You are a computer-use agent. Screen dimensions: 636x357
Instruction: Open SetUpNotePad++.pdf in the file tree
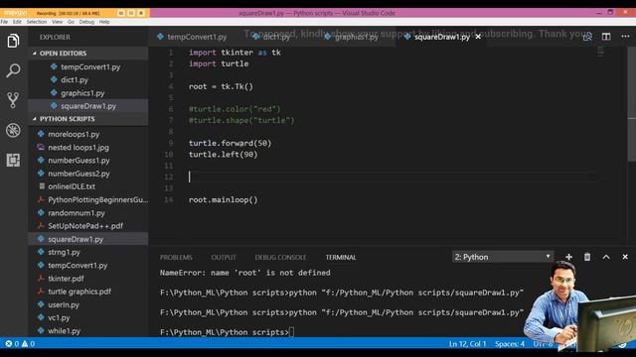tap(88, 226)
